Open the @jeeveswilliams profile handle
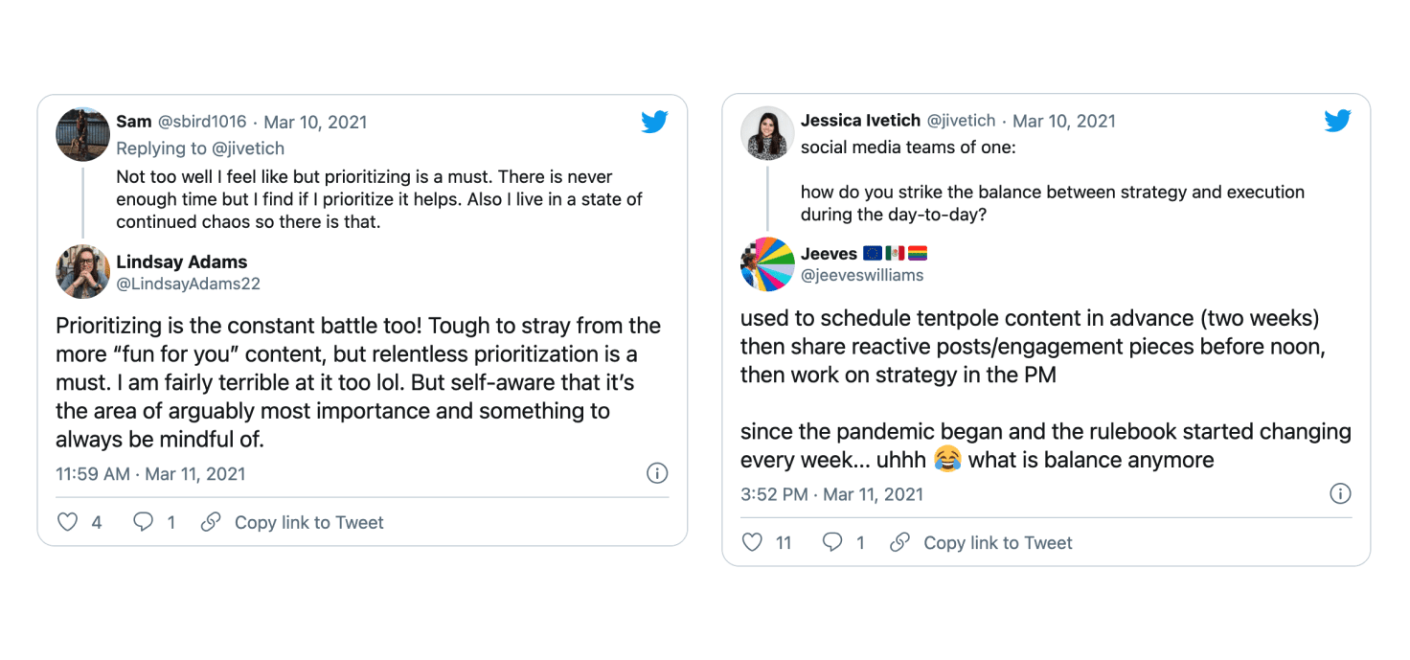 862,275
